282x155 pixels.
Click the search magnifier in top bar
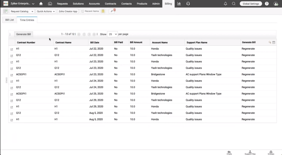click(x=234, y=4)
